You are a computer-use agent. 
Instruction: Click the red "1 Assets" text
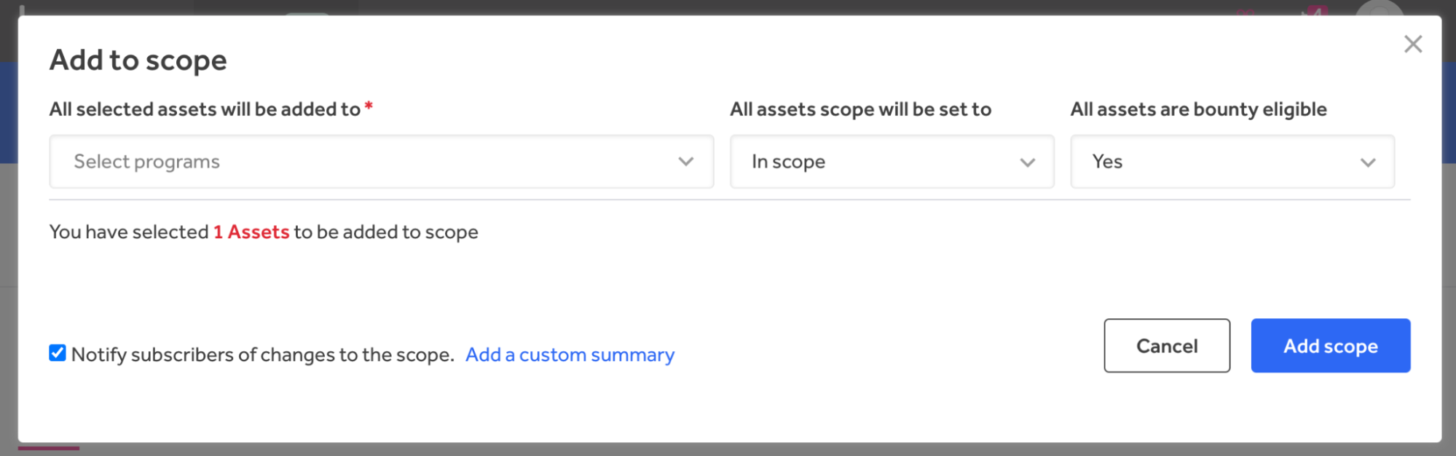251,232
